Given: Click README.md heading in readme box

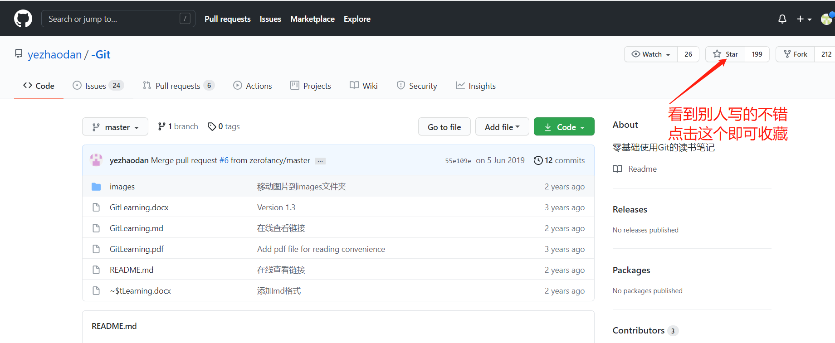Looking at the screenshot, I should point(114,326).
